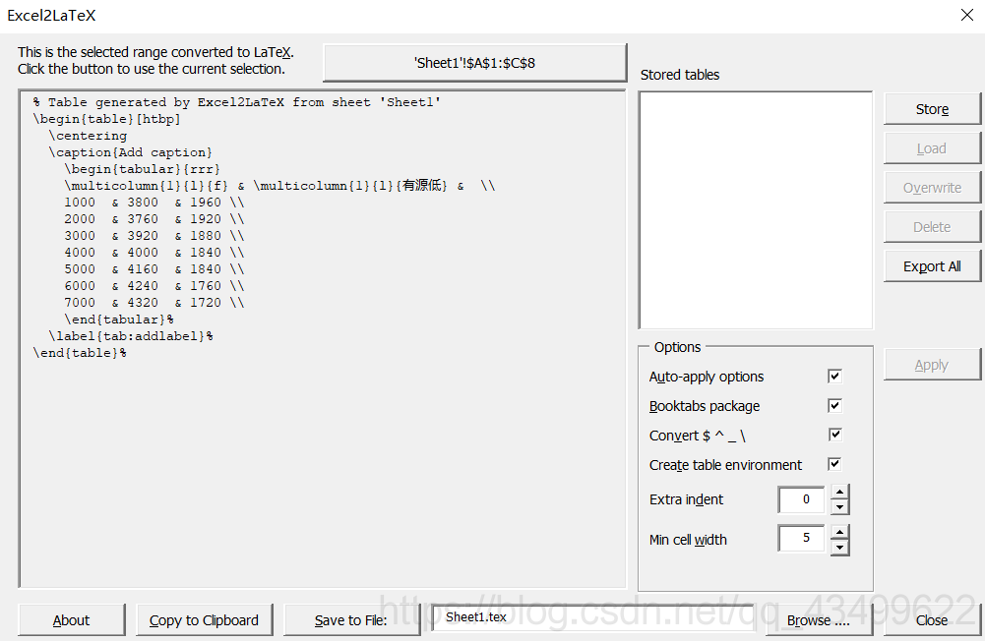Click the Apply button

pos(932,365)
